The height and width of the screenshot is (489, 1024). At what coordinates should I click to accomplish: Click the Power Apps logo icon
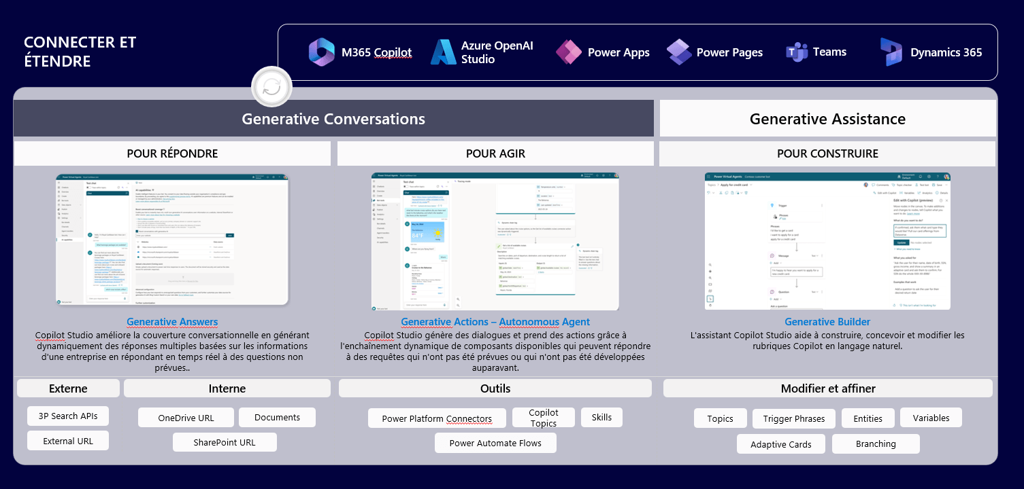coord(568,52)
